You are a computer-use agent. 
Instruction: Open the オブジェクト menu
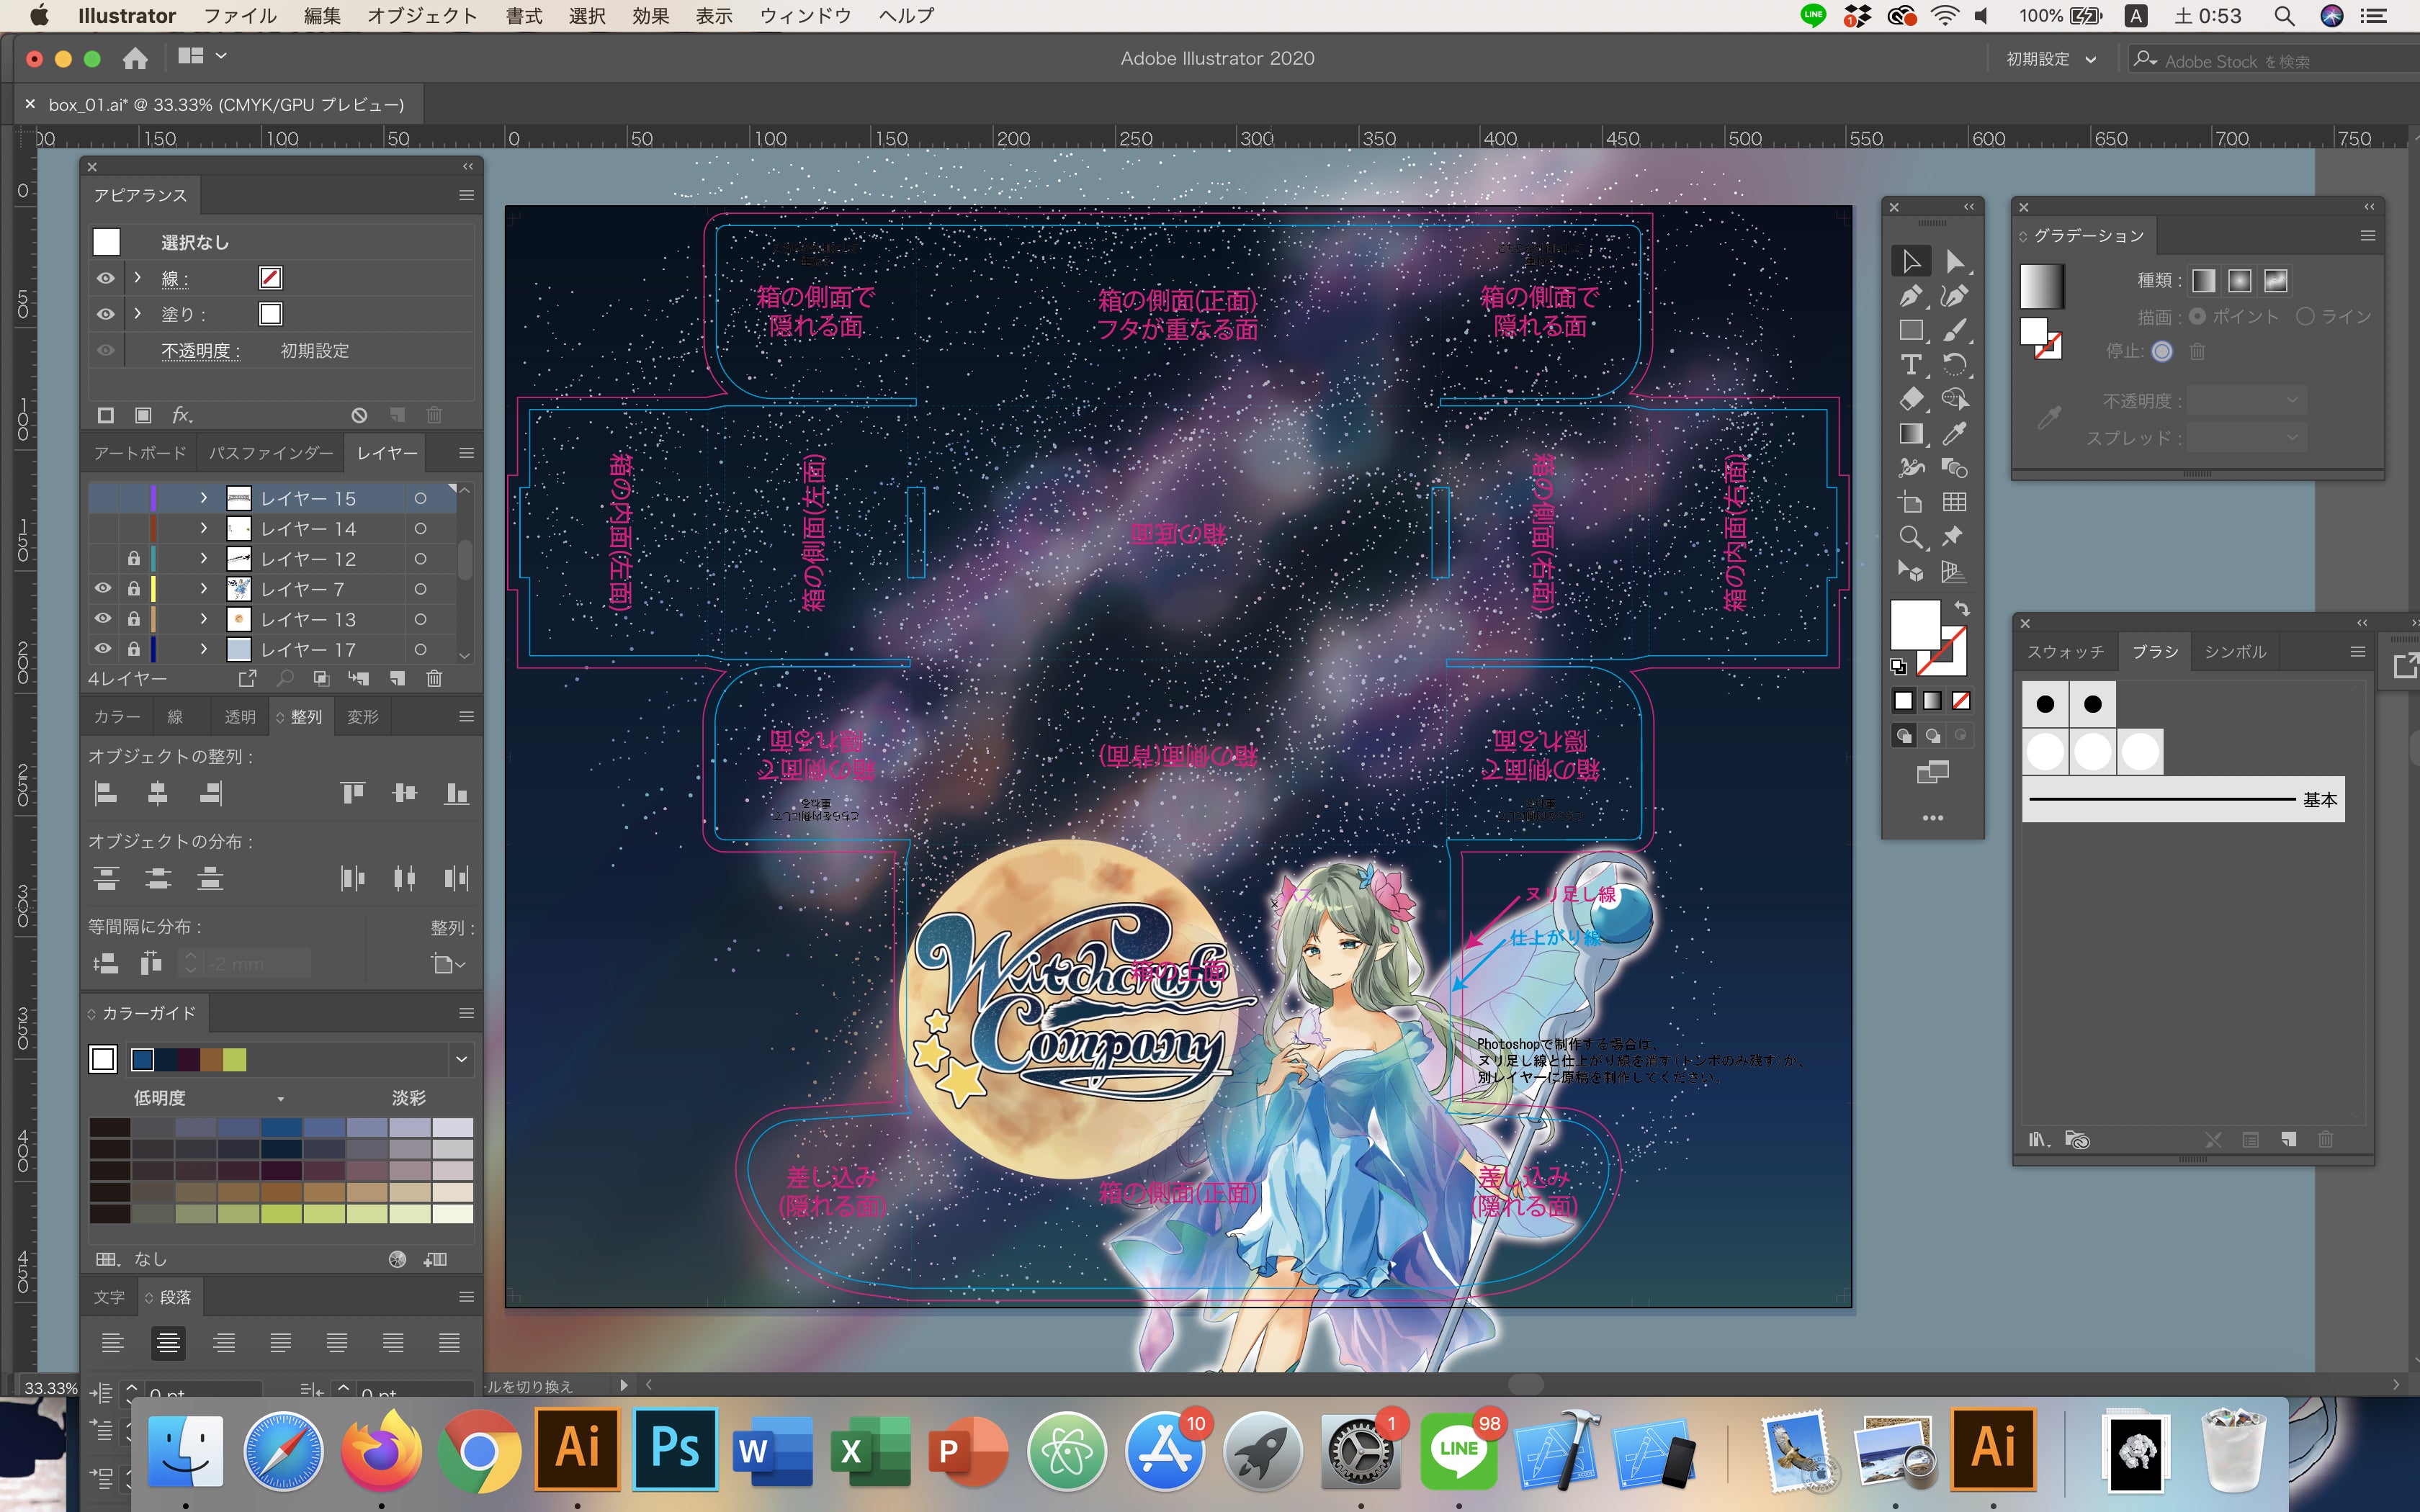click(421, 16)
